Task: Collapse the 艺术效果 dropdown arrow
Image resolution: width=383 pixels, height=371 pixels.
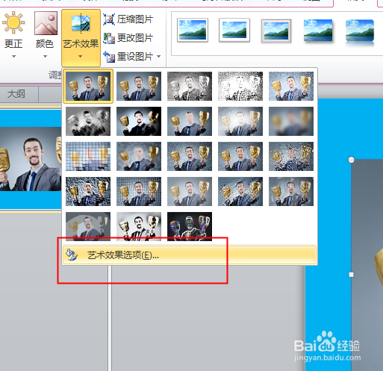Action: [80, 57]
